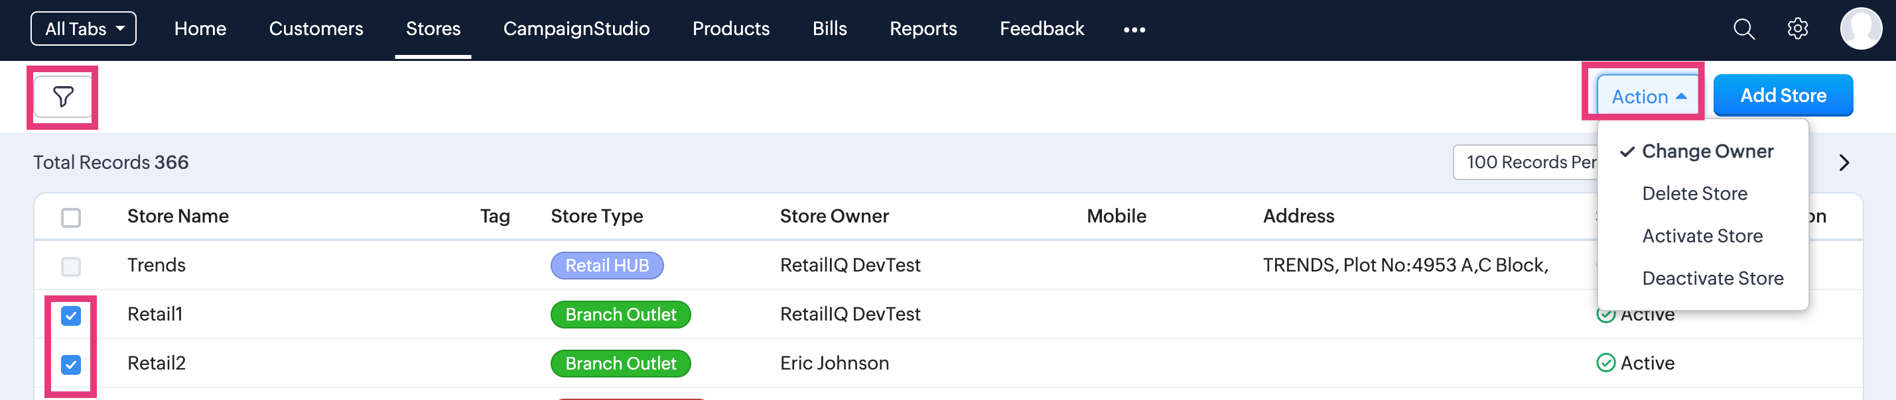Open the search magnifier icon
The height and width of the screenshot is (400, 1896).
[1743, 29]
